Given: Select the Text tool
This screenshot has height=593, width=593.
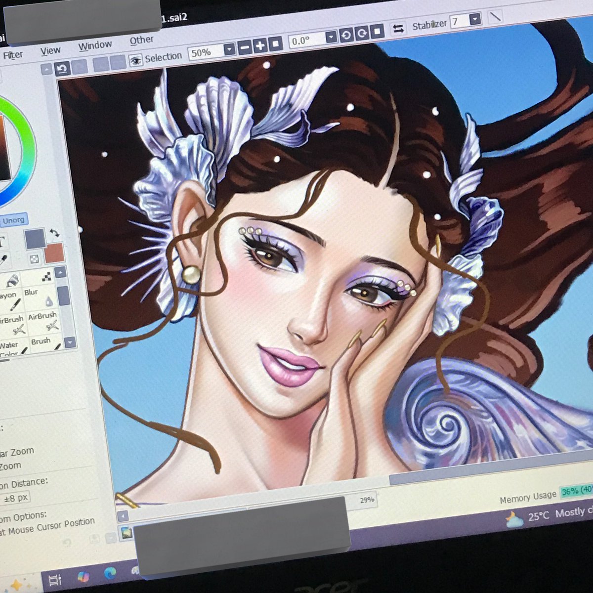Looking at the screenshot, I should 2,242.
